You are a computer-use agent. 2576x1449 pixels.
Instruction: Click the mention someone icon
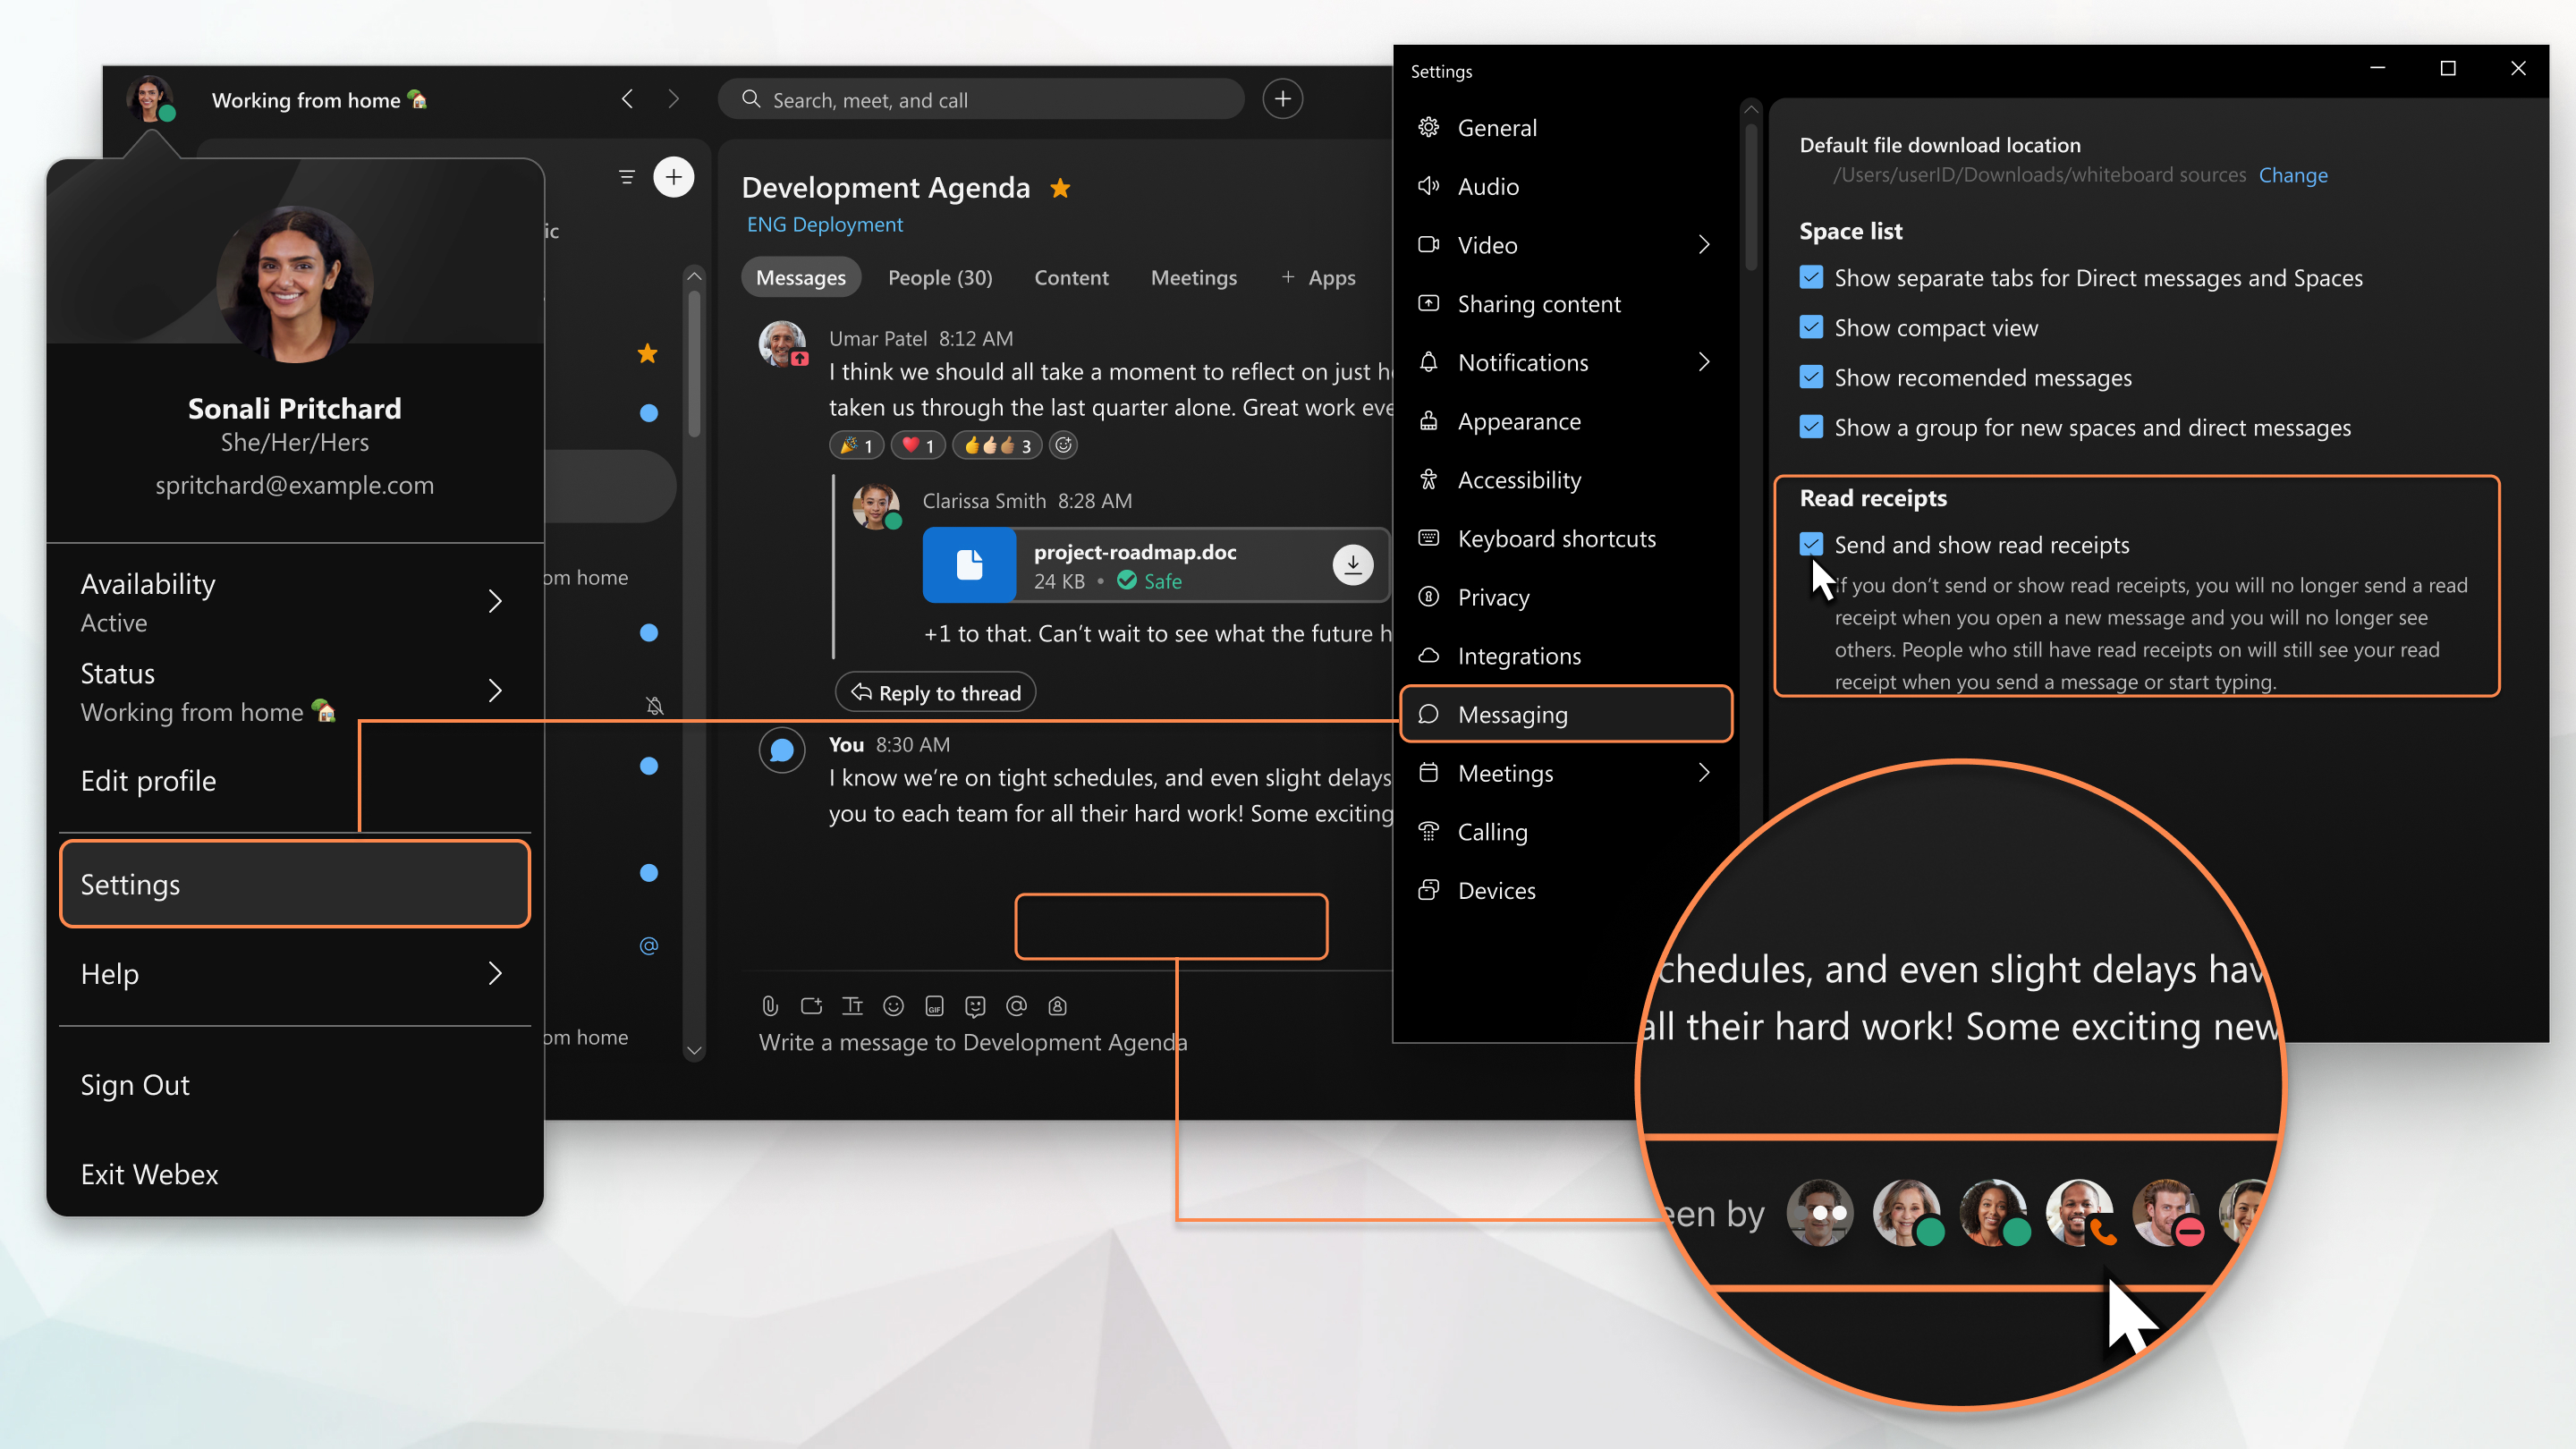(1017, 1005)
